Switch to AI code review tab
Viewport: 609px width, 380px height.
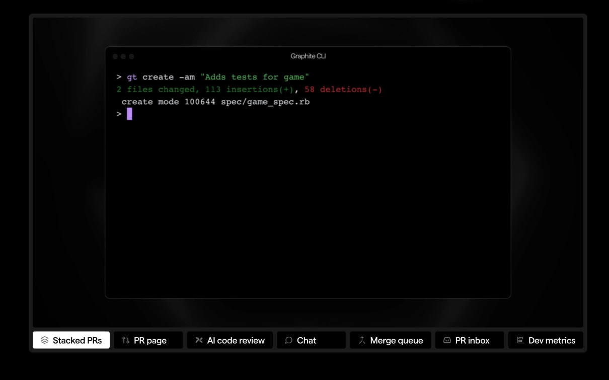tap(230, 340)
